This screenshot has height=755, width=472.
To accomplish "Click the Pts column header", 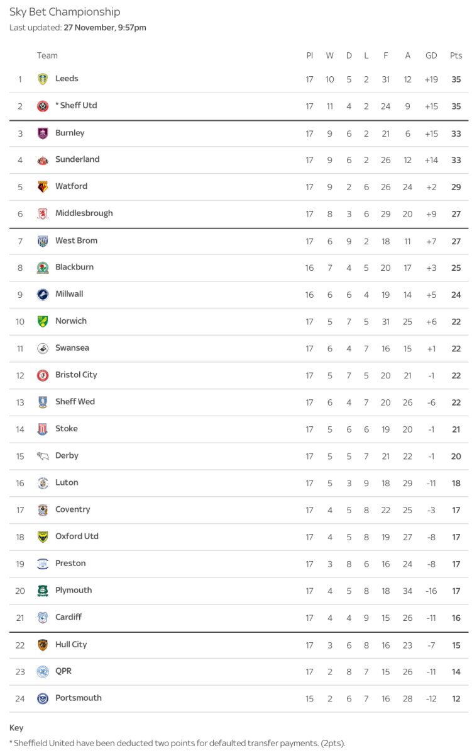I will [456, 55].
